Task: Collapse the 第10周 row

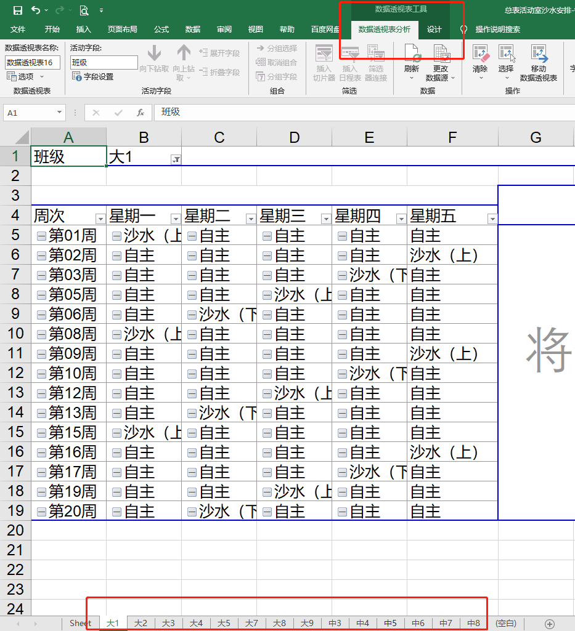Action: tap(41, 374)
